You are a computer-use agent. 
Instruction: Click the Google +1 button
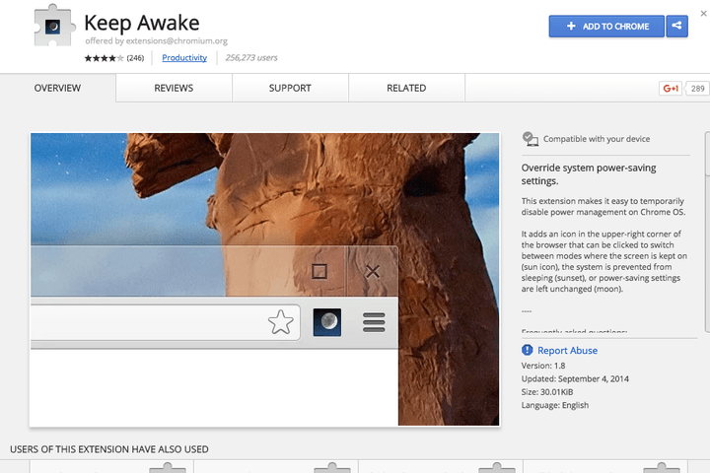pyautogui.click(x=671, y=89)
